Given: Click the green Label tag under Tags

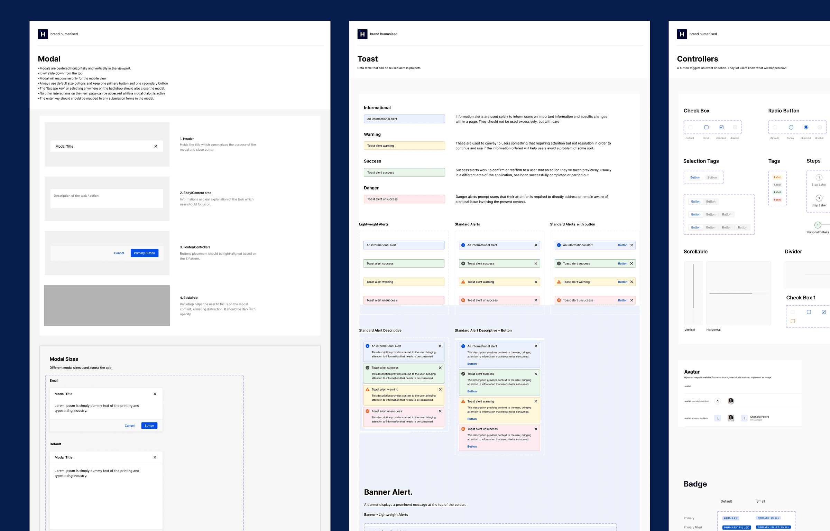Looking at the screenshot, I should 777,192.
